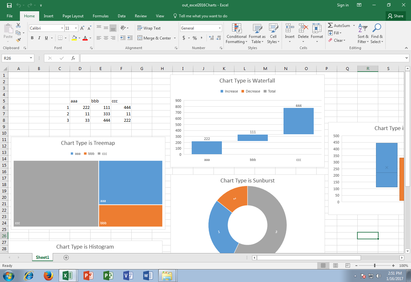Image resolution: width=411 pixels, height=282 pixels.
Task: Open the General number format dropdown
Action: click(220, 28)
